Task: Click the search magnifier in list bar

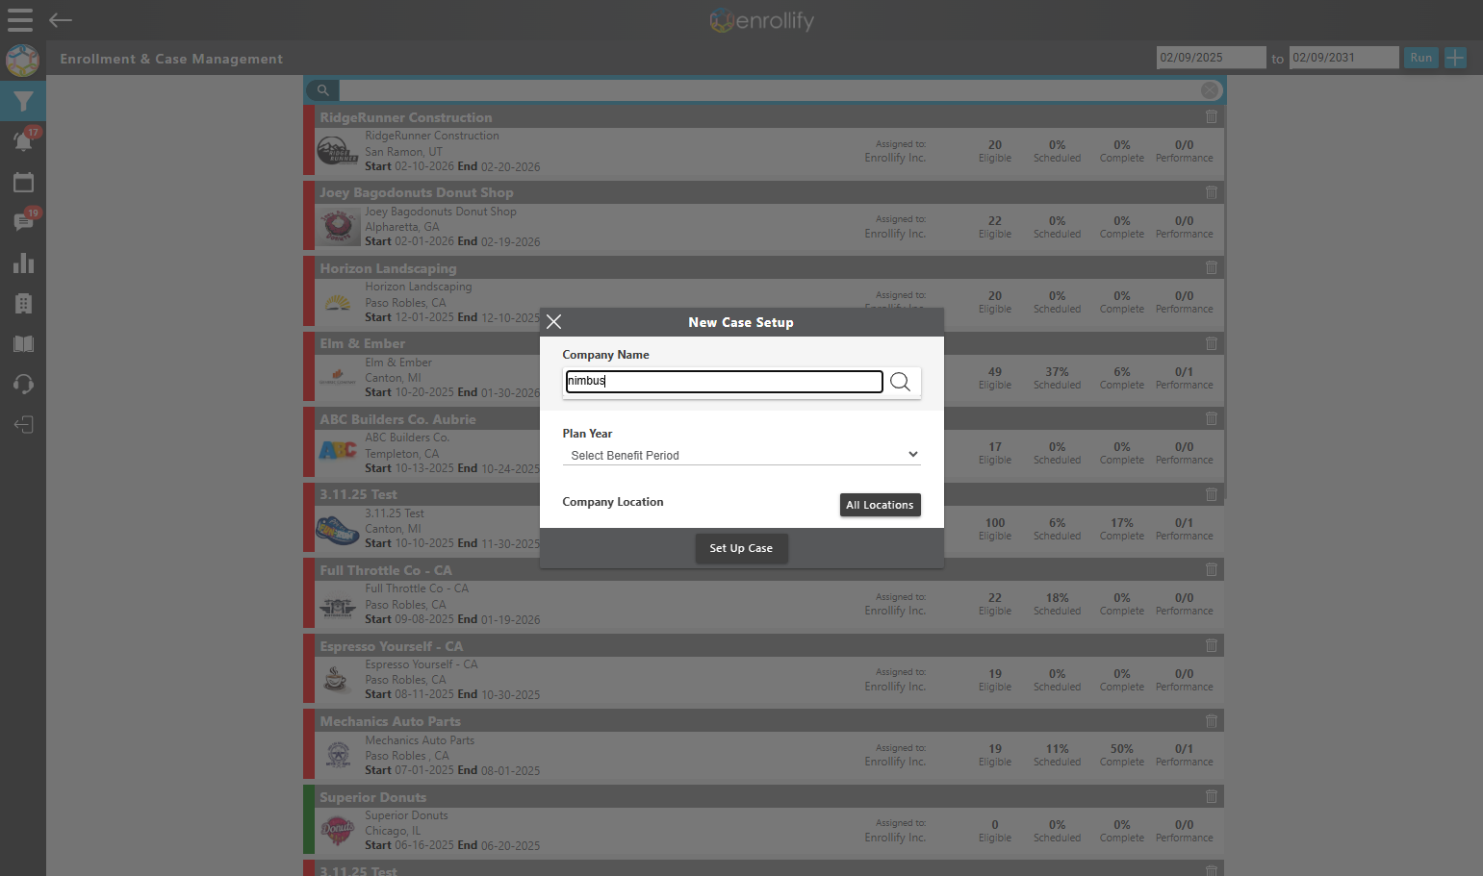Action: tap(323, 90)
